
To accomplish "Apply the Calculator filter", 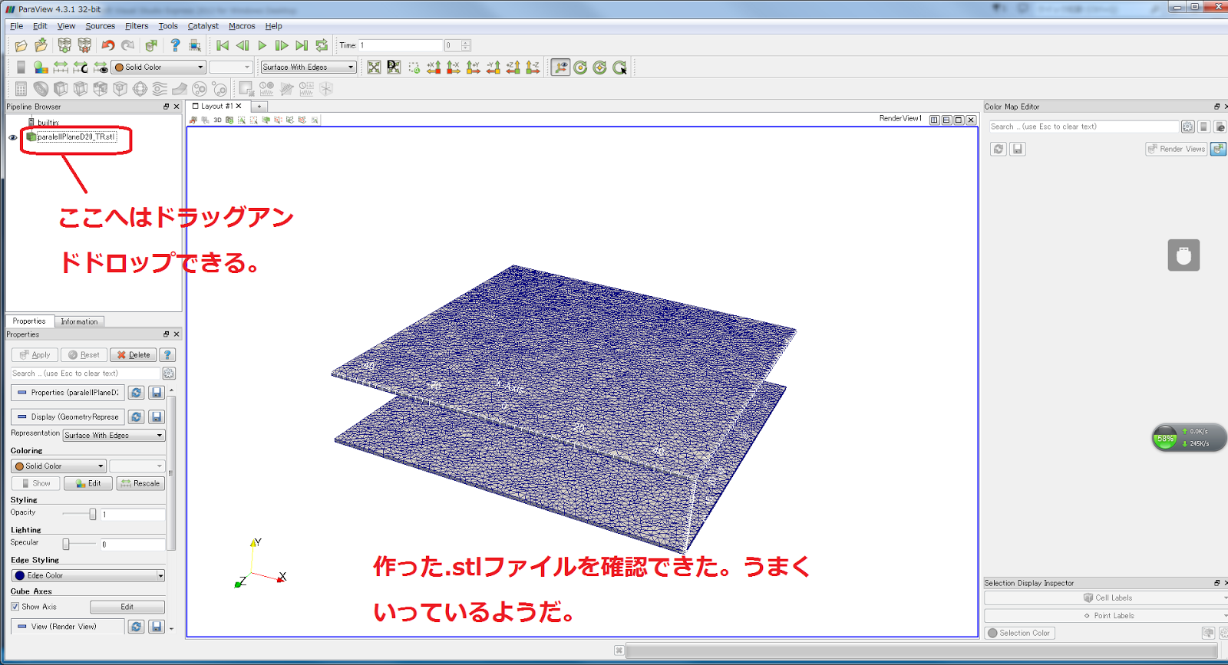I will point(21,89).
